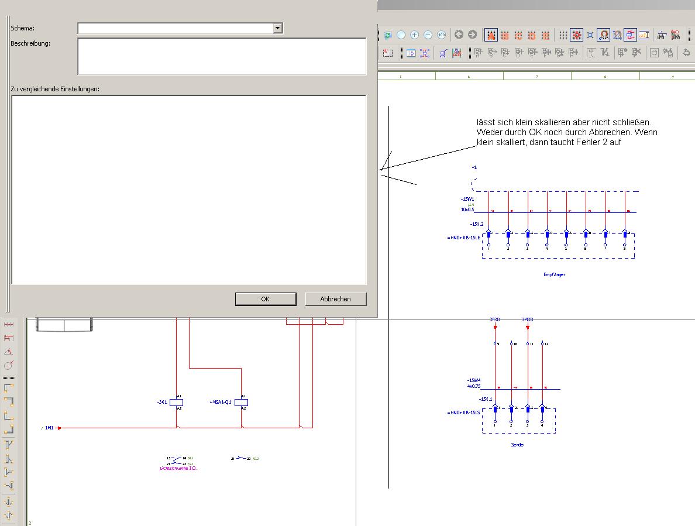Select grid size E
Viewport: 695px width, 526px height.
click(x=546, y=35)
